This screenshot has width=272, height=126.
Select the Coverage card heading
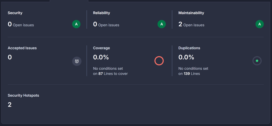coord(101,48)
